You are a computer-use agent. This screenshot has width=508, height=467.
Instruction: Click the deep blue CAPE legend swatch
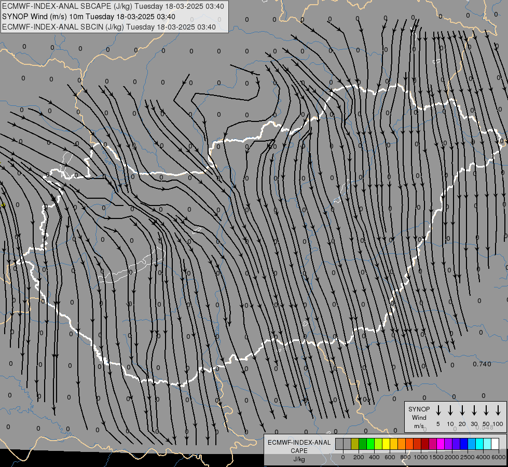tap(463, 444)
